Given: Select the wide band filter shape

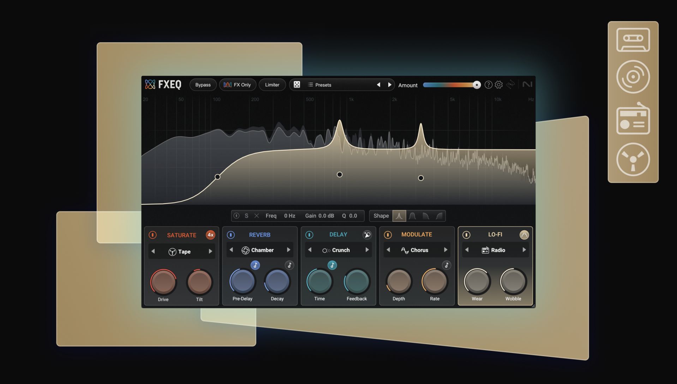Looking at the screenshot, I should tap(412, 216).
